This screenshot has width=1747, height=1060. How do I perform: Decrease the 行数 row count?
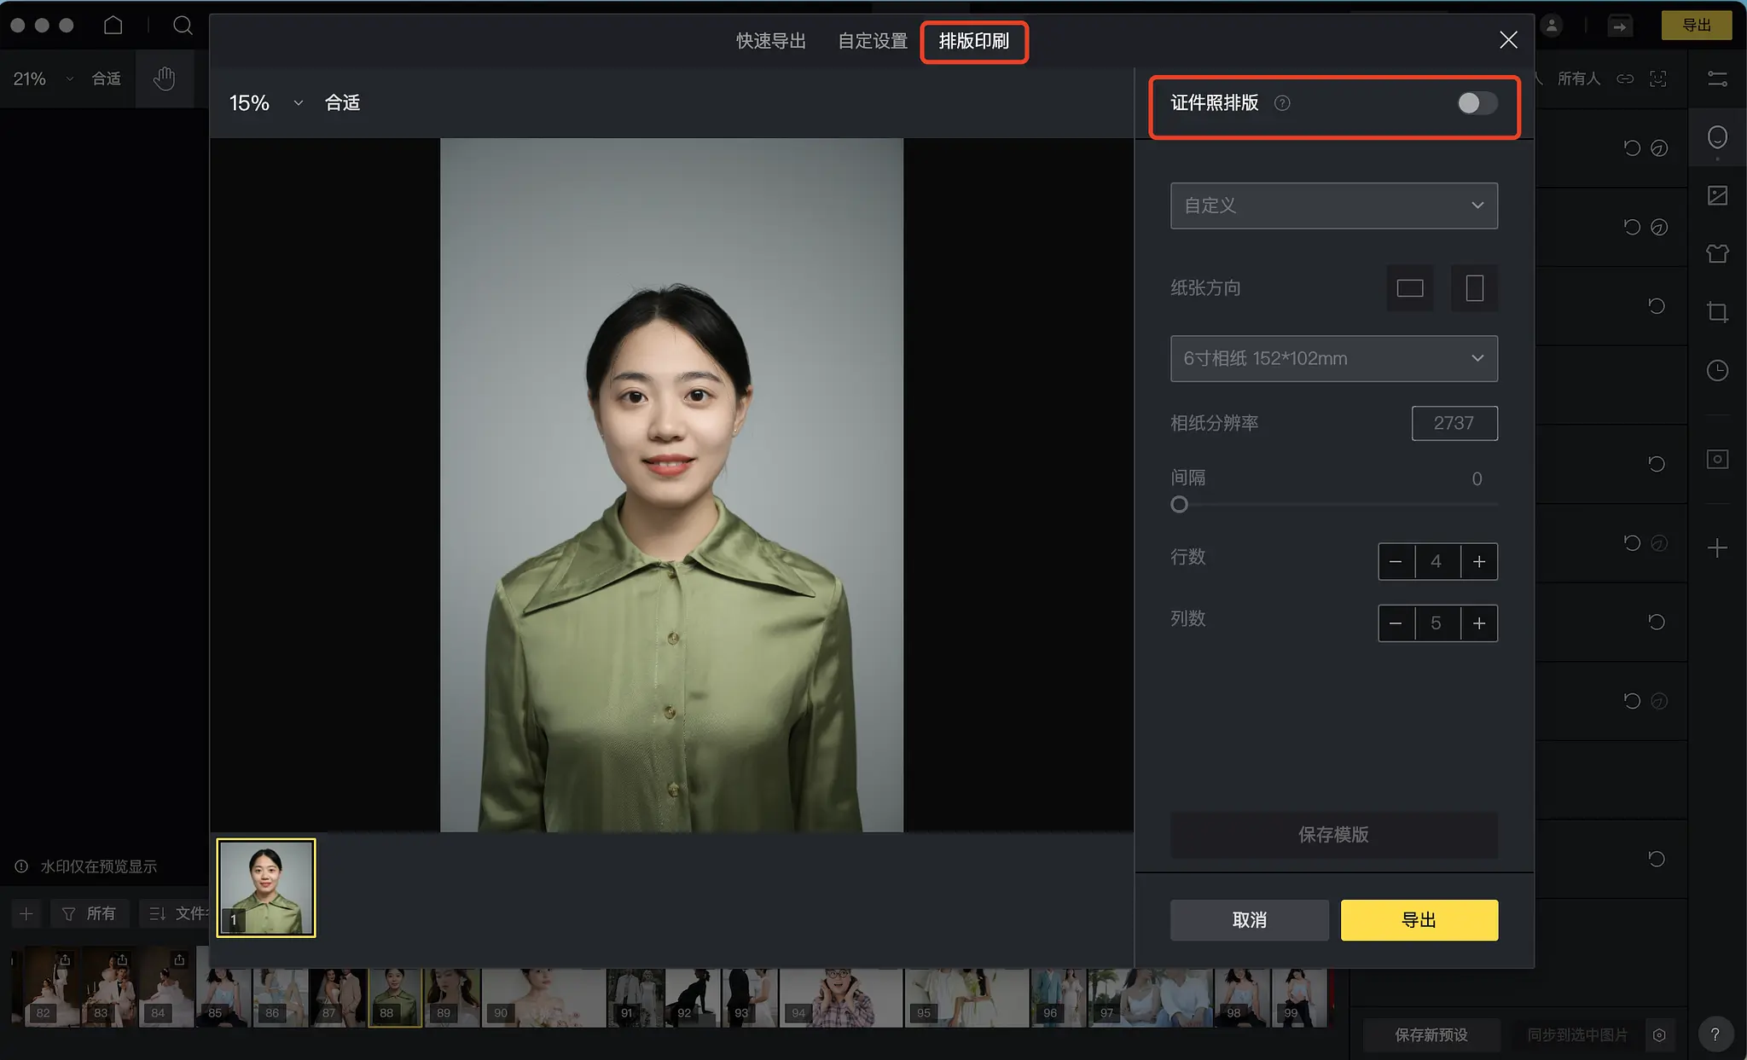coord(1396,562)
